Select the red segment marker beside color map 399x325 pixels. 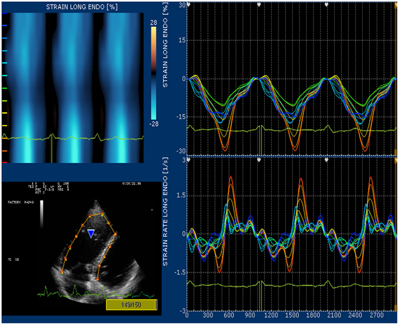point(4,162)
